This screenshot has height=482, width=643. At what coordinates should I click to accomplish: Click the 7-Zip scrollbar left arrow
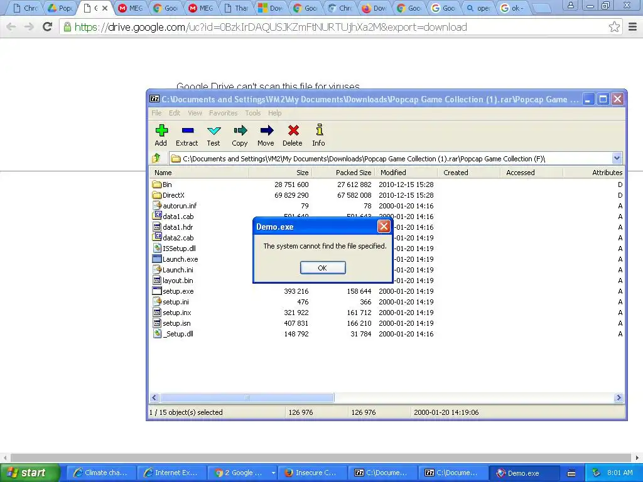[x=154, y=397]
